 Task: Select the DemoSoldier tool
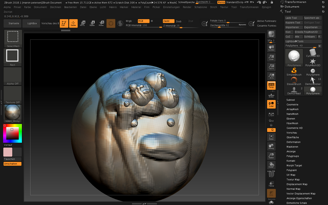point(313,81)
